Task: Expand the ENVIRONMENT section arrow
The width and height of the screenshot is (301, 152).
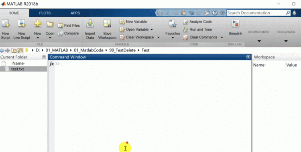Action: coord(259,41)
